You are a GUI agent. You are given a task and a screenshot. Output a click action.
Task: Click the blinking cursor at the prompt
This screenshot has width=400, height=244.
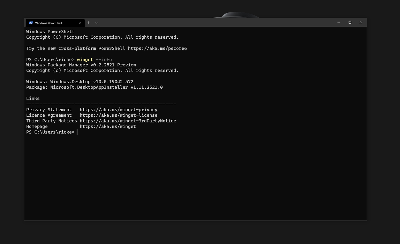pyautogui.click(x=77, y=132)
